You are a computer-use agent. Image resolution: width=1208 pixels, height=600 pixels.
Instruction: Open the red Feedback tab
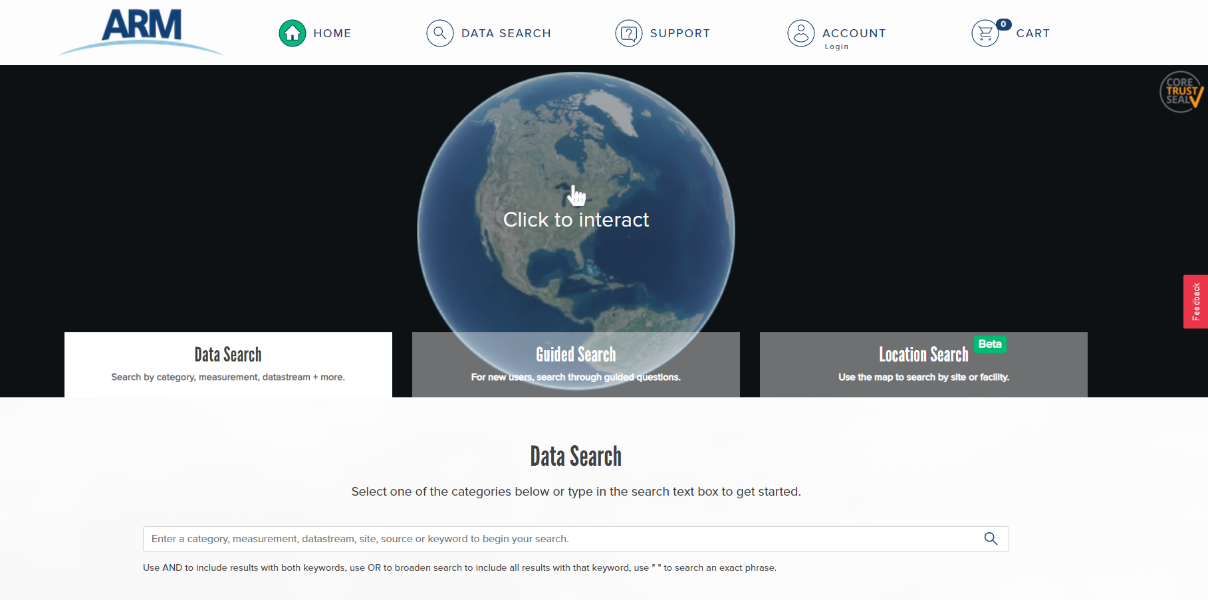click(1195, 302)
